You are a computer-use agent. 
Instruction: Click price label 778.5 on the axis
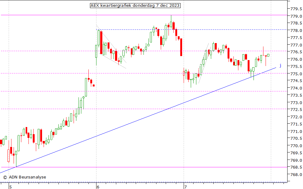(296, 23)
